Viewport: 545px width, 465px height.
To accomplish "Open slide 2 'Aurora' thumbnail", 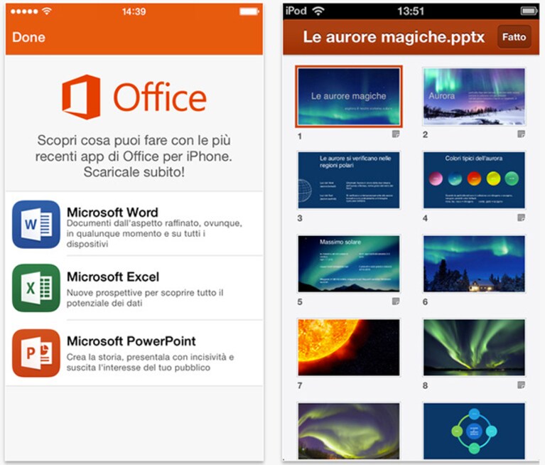I will coord(474,96).
